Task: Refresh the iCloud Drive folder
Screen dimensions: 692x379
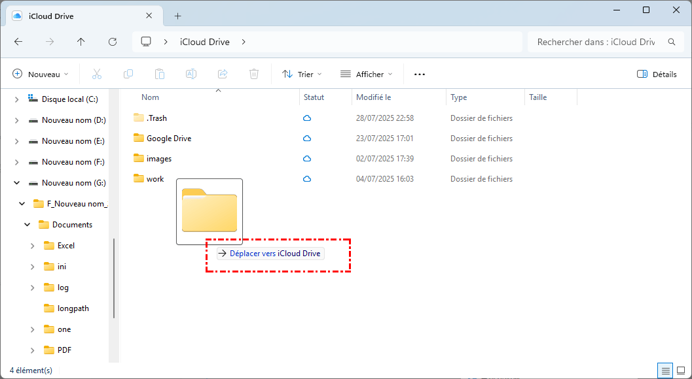Action: tap(113, 42)
